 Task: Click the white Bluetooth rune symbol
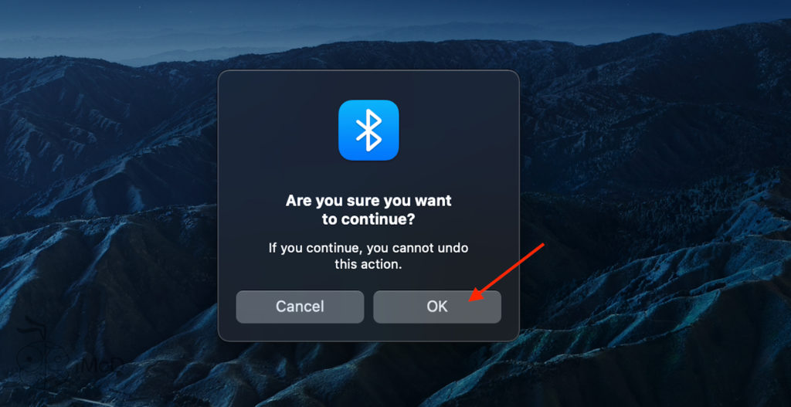coord(368,130)
